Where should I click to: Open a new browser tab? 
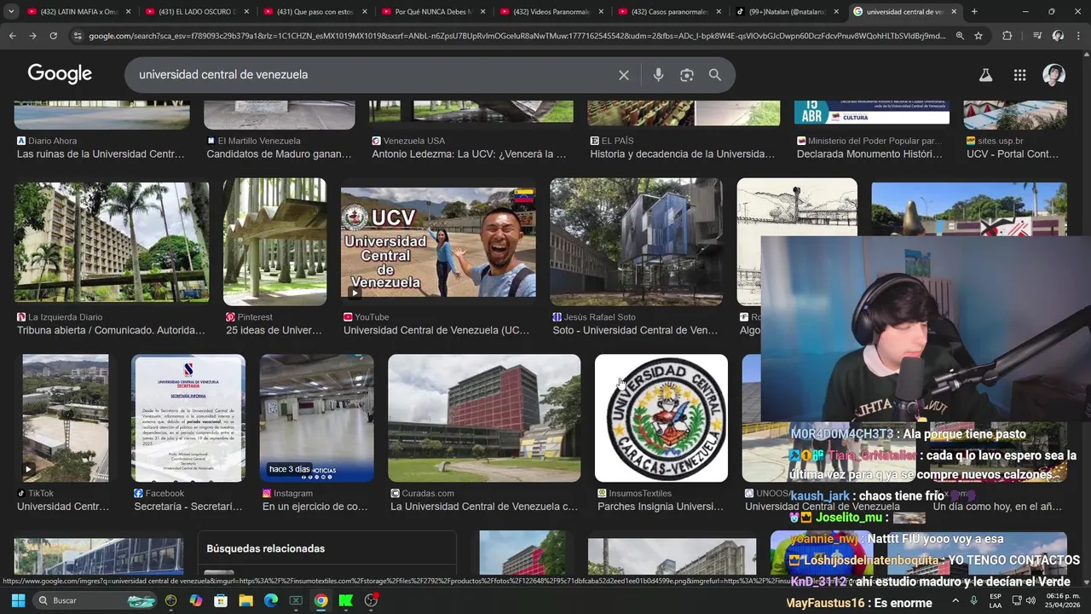974,12
